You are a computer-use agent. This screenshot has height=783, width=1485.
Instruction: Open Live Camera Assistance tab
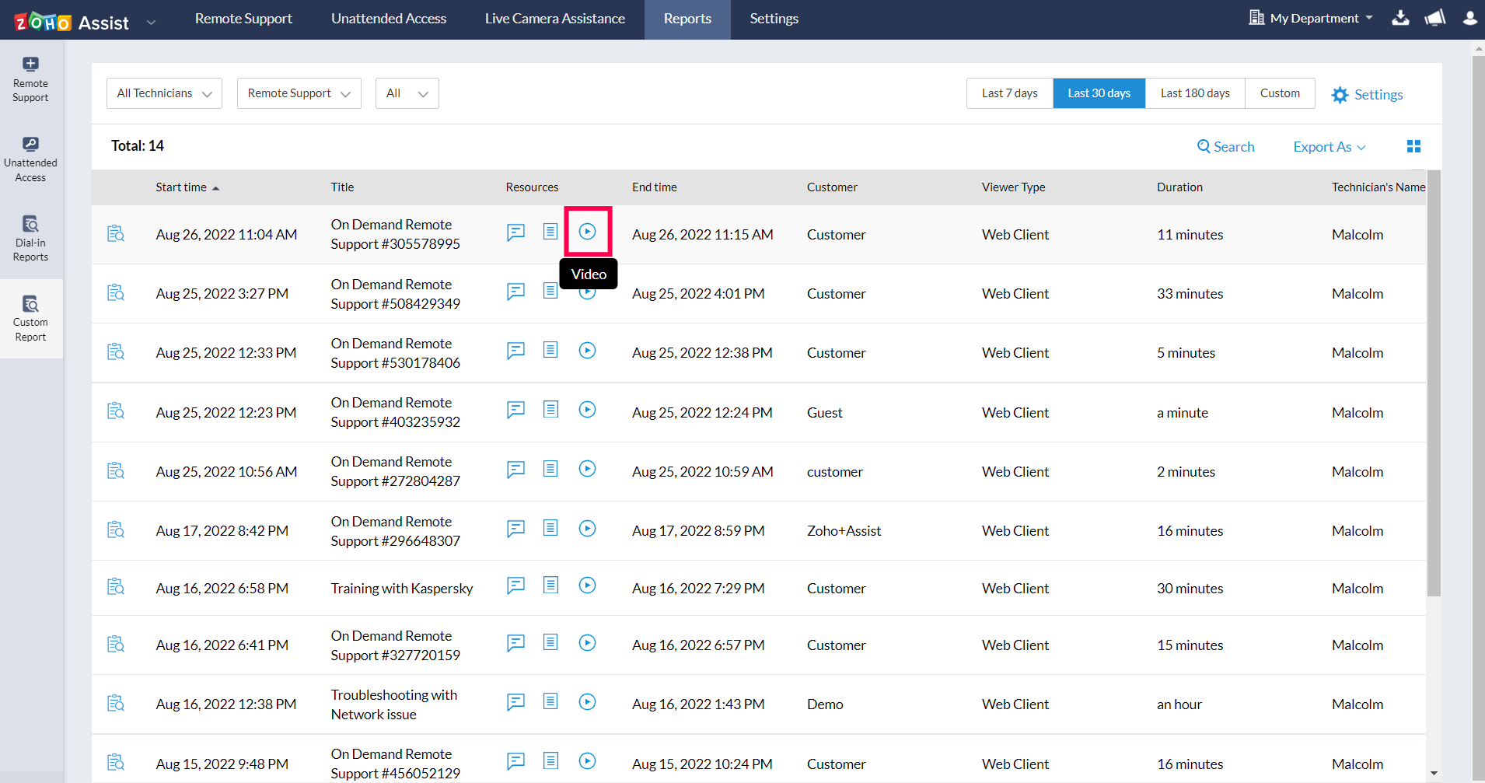554,19
